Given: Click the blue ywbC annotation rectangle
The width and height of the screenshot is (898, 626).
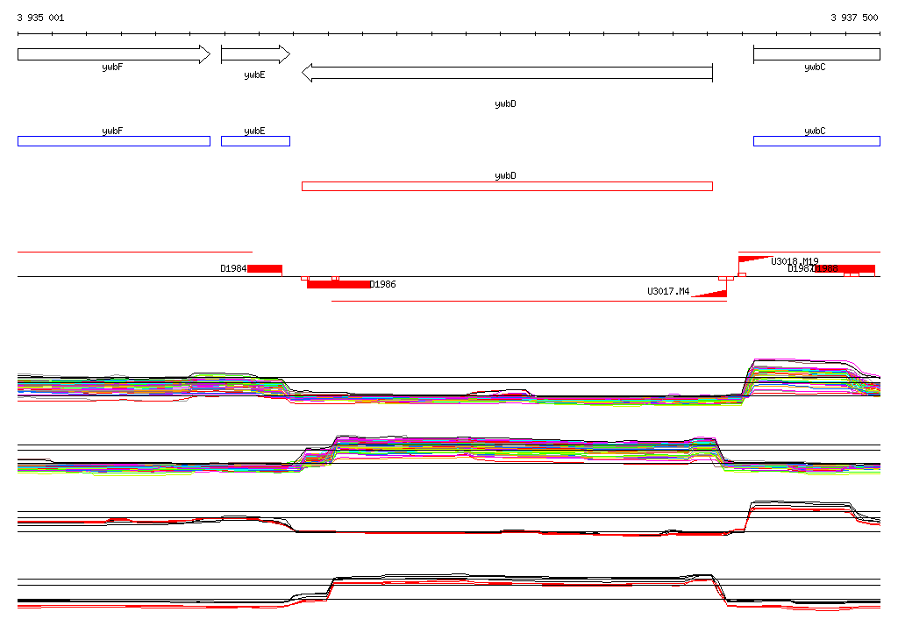Looking at the screenshot, I should 816,141.
